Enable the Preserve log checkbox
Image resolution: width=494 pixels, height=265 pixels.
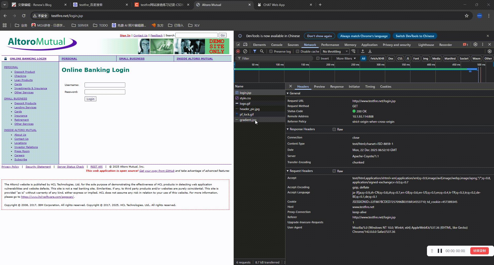tap(271, 52)
